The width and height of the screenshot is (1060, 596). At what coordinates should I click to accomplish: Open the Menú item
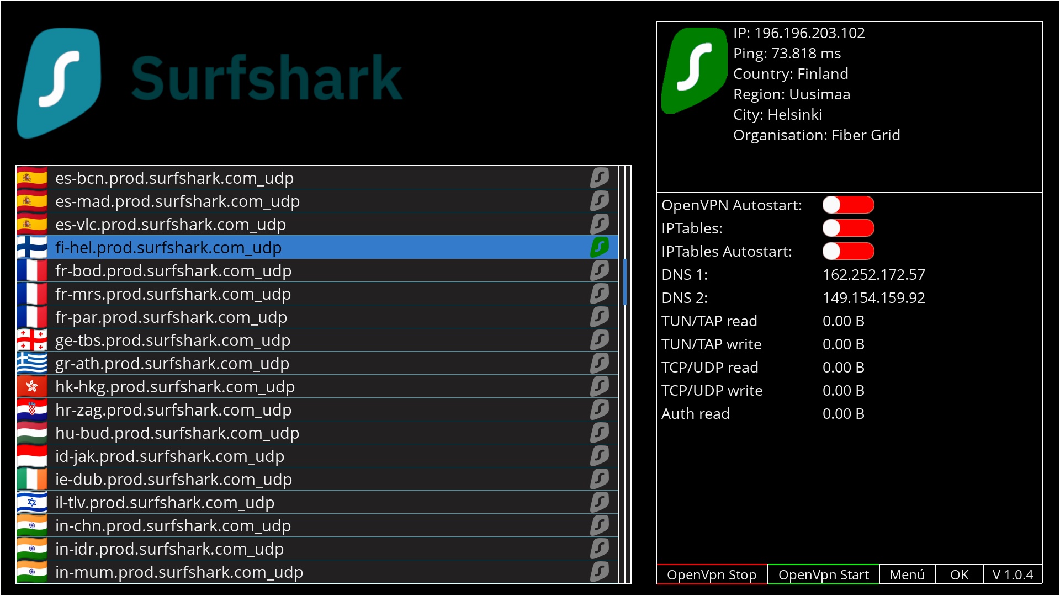pos(907,574)
